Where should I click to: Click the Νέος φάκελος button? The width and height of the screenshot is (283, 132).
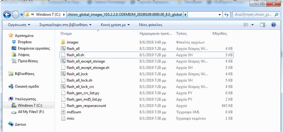point(151,25)
